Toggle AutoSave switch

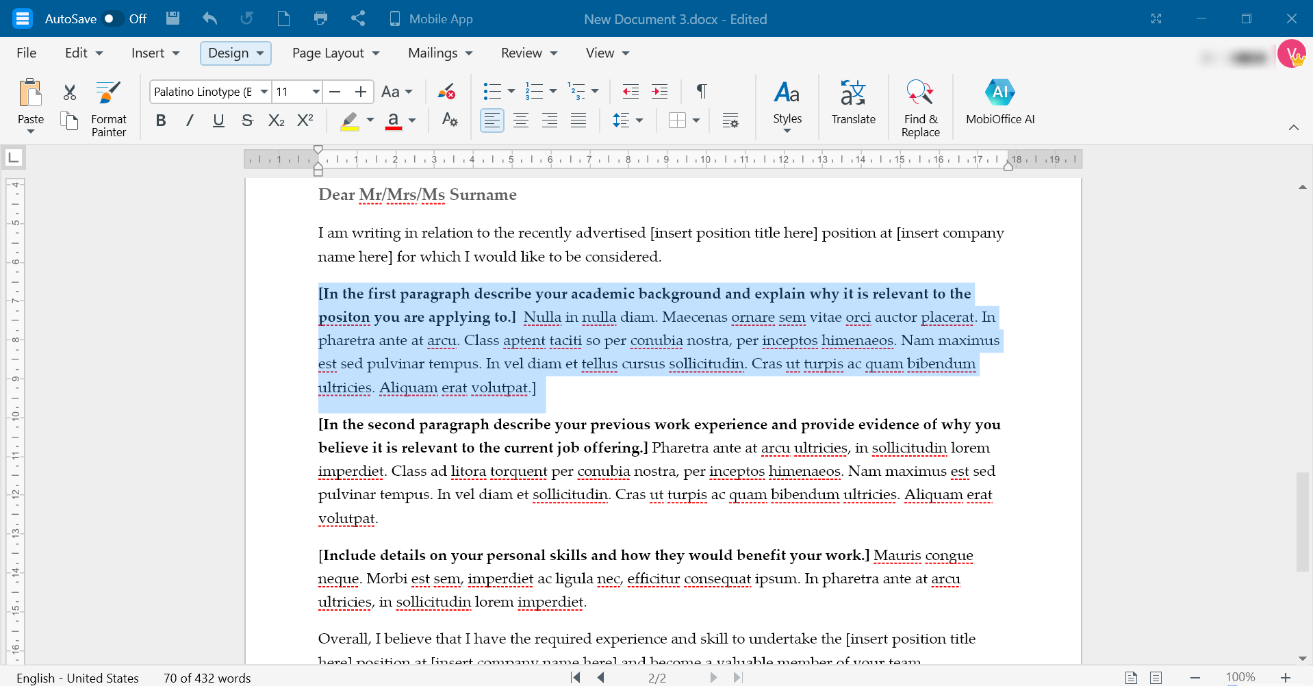tap(113, 18)
